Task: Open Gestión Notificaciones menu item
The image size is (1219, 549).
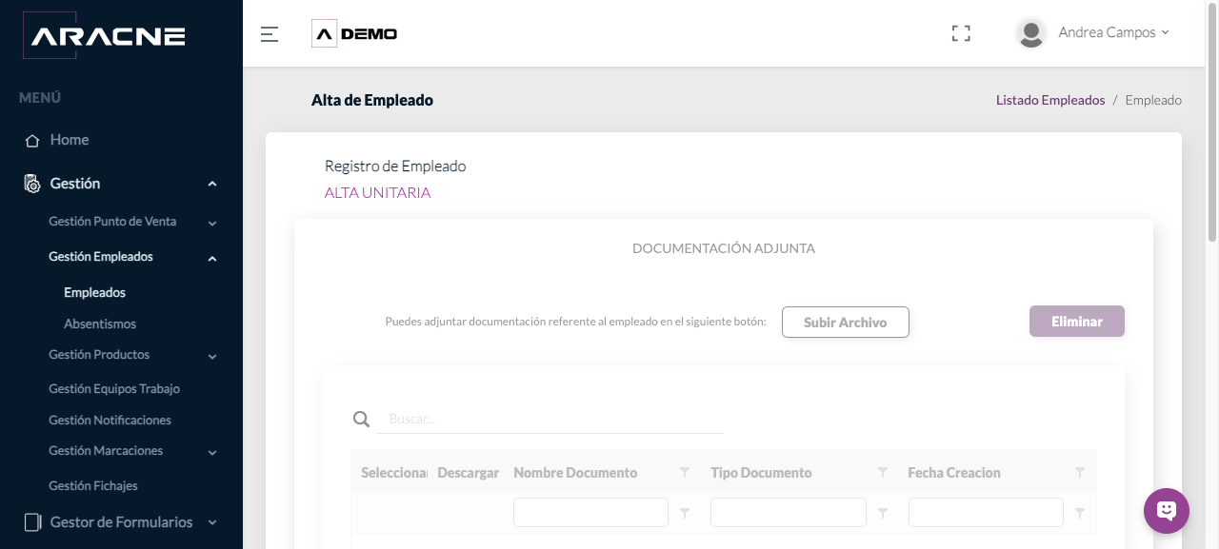Action: point(110,420)
